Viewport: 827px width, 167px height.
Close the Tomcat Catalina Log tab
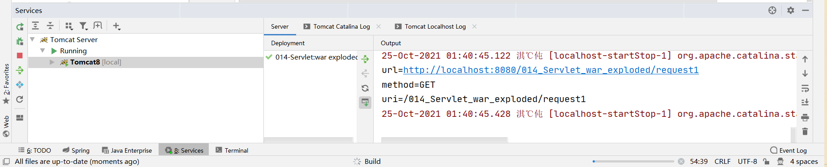tap(379, 26)
